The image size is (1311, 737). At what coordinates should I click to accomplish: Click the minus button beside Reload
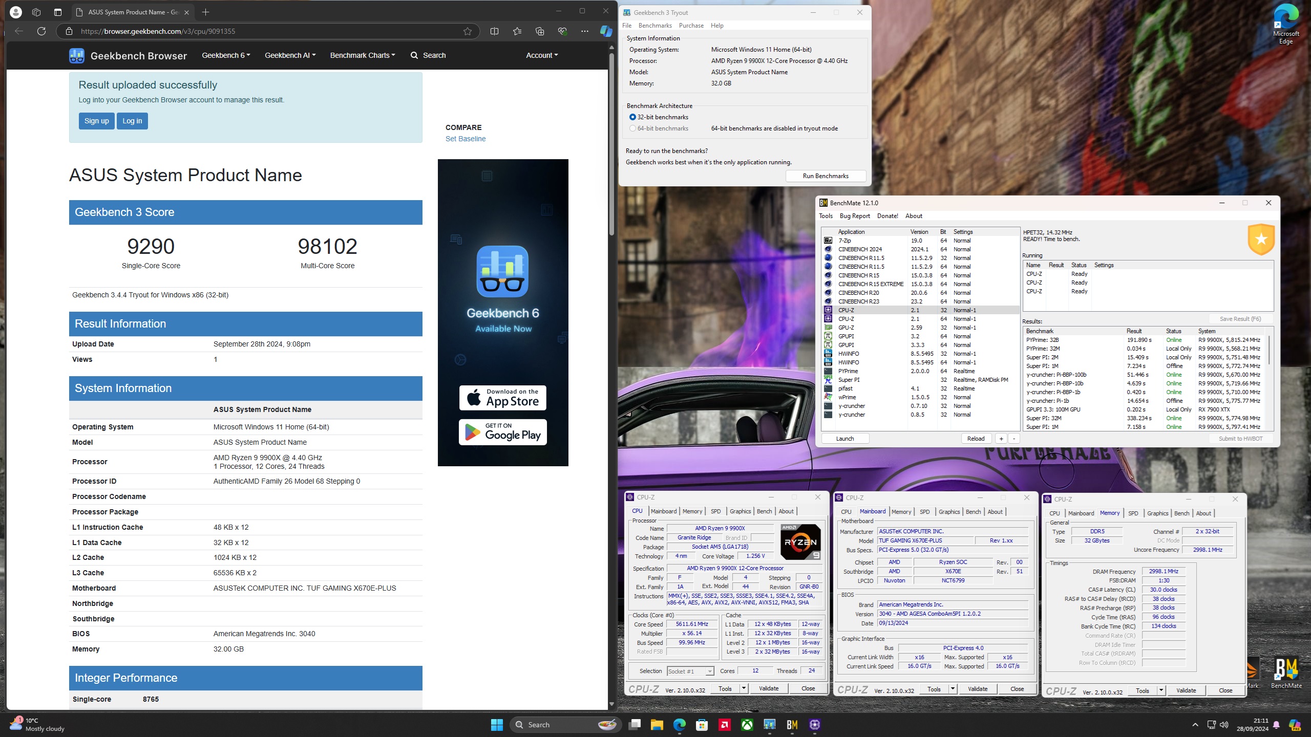coord(1014,439)
